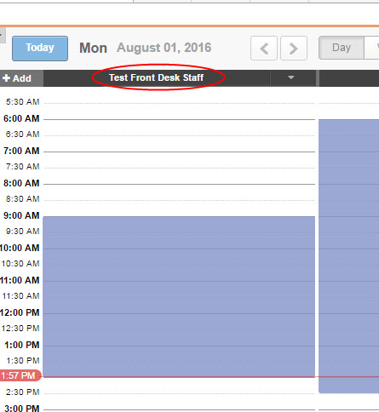The width and height of the screenshot is (379, 412).
Task: Switch to Day view
Action: click(x=342, y=48)
